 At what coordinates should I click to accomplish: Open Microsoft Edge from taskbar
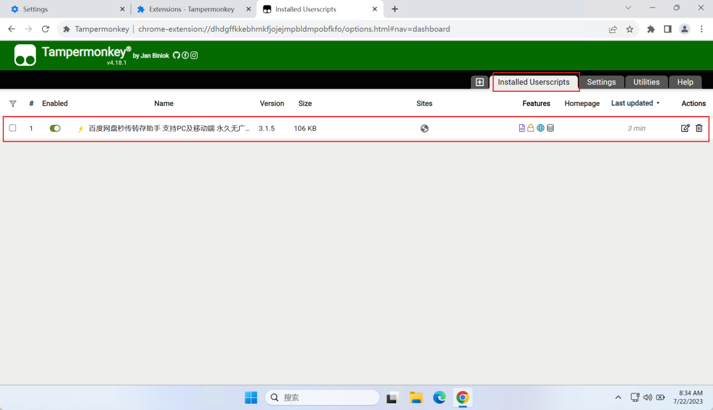439,397
